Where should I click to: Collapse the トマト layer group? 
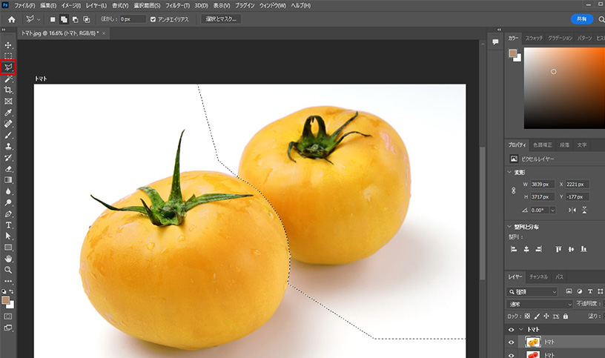click(521, 329)
